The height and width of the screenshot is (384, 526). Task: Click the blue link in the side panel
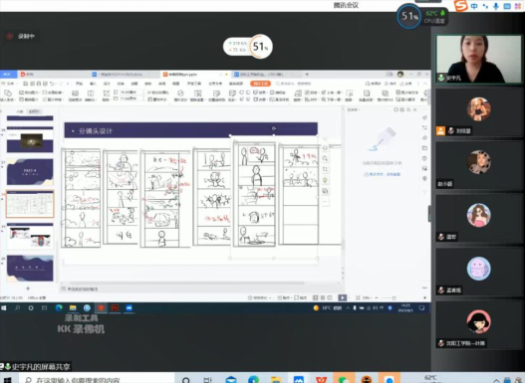pos(383,174)
